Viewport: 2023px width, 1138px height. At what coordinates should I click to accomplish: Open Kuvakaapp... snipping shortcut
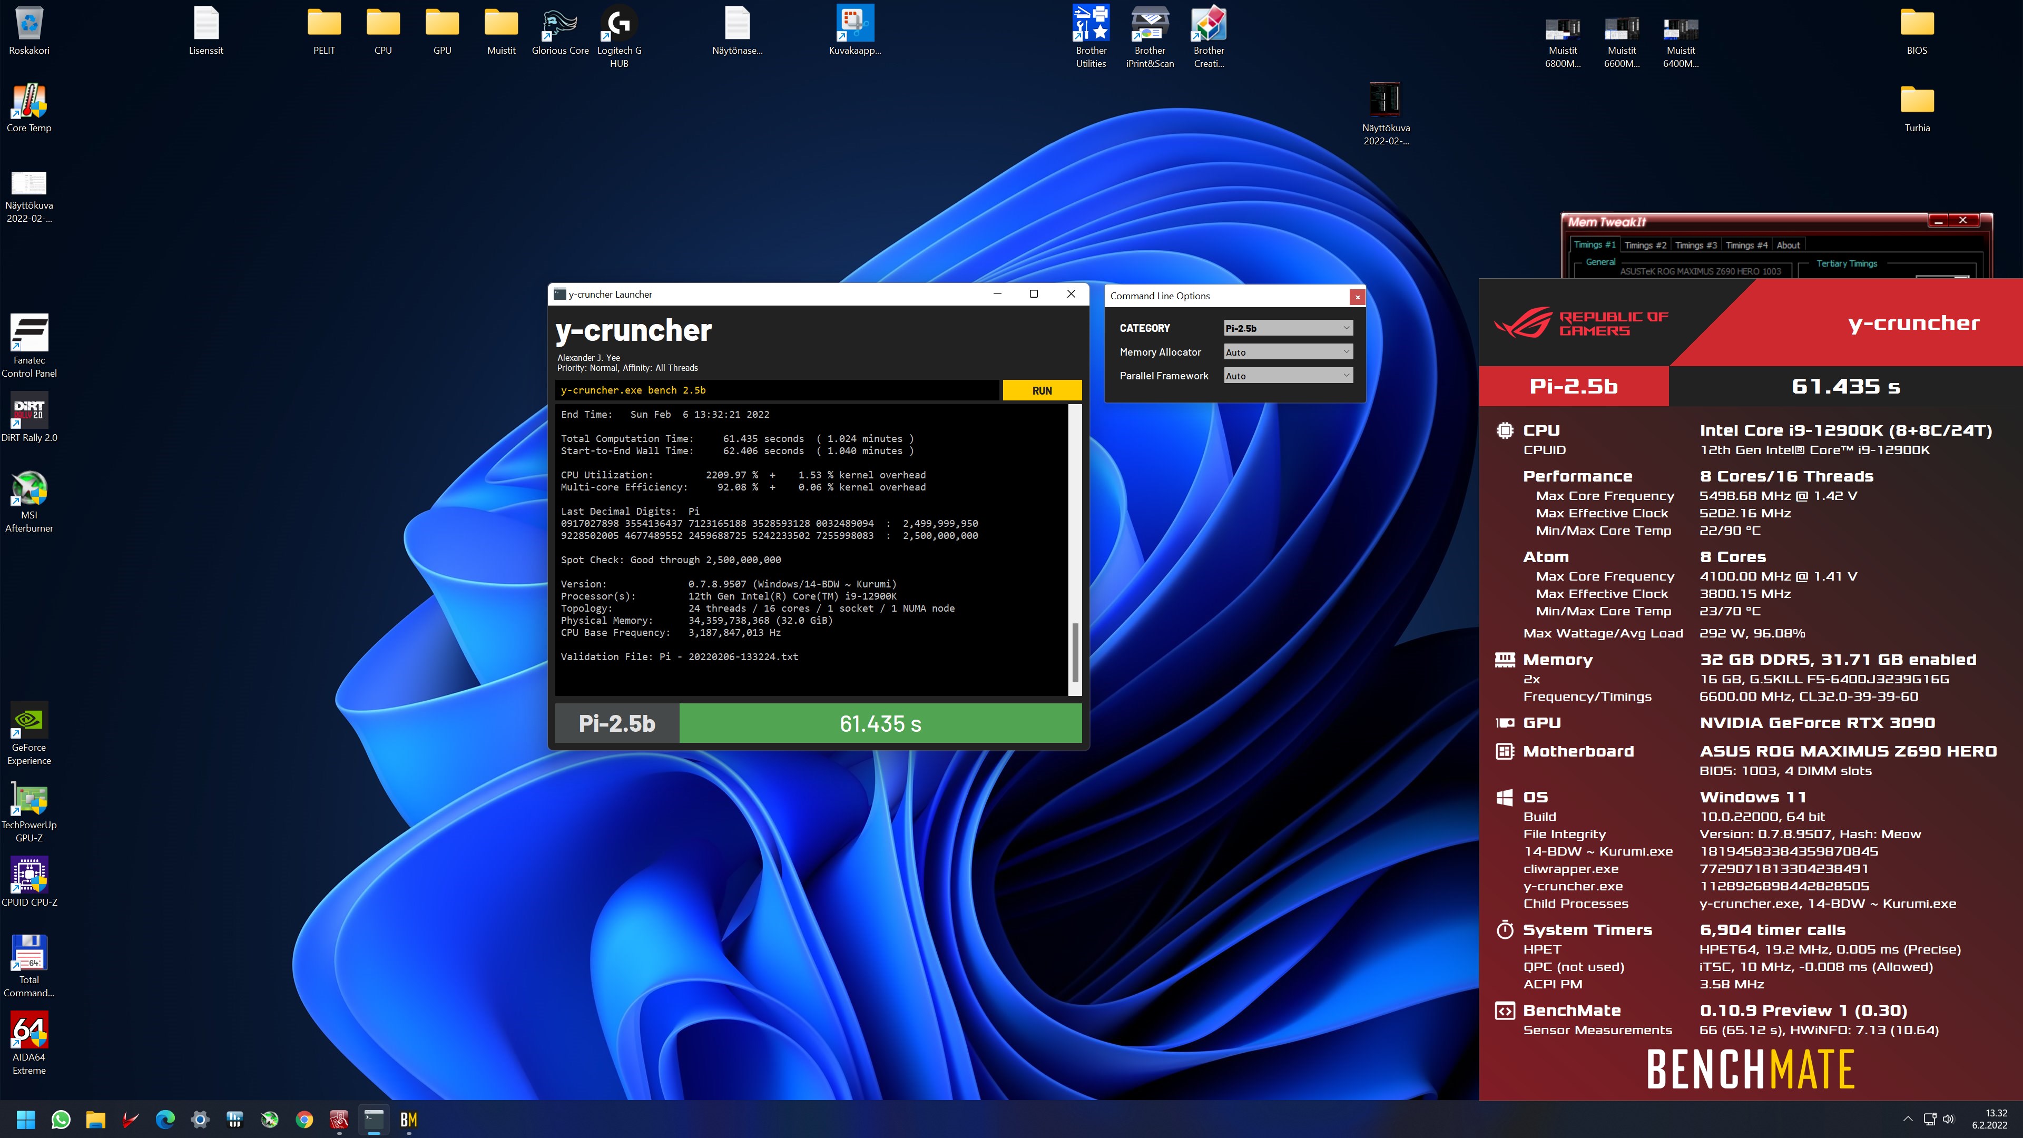(x=855, y=30)
